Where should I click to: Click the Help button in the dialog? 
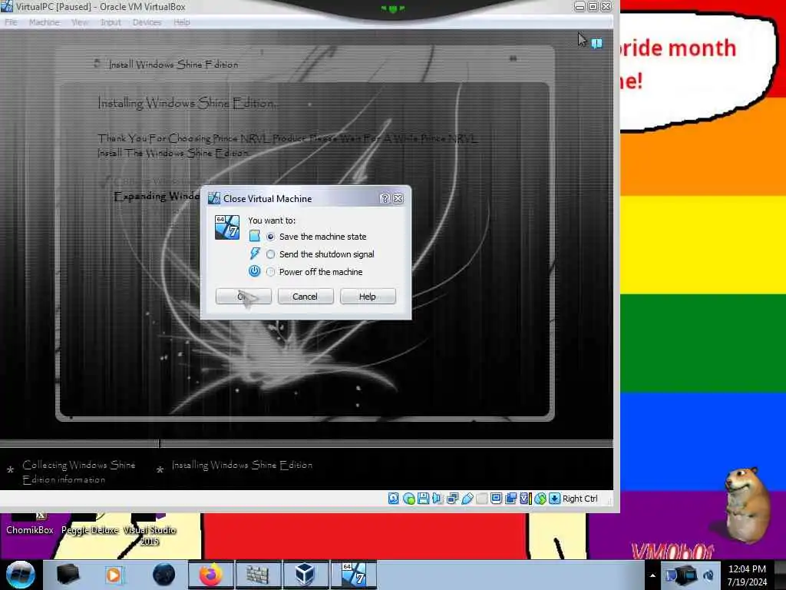click(368, 297)
